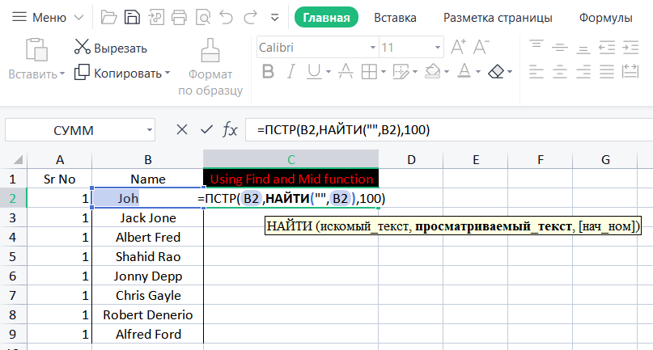Open the Разметка страницы tab

498,18
